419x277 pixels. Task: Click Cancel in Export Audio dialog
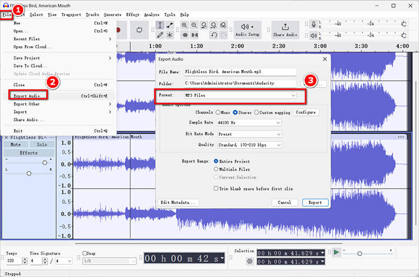284,203
